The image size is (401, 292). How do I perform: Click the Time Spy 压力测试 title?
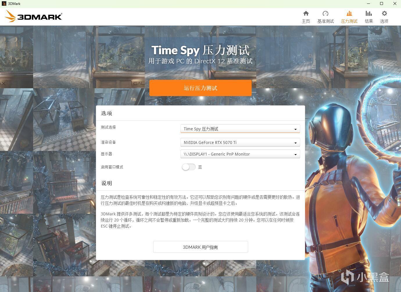tap(201, 50)
